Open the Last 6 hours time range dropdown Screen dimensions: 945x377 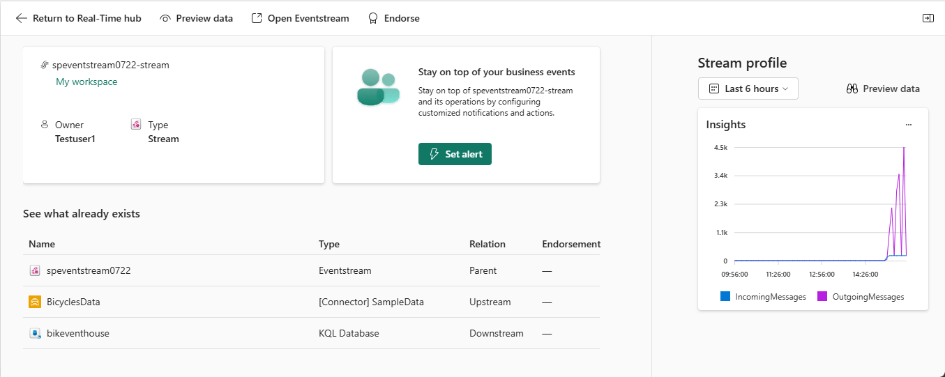click(x=748, y=89)
